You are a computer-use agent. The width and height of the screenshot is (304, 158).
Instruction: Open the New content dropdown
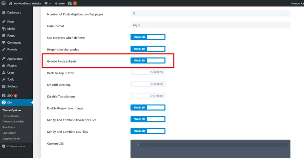(60, 3)
